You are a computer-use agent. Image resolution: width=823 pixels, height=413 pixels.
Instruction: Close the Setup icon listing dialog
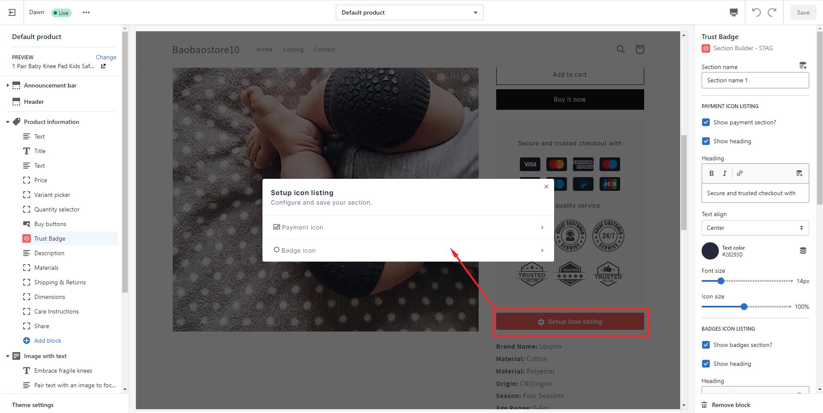pyautogui.click(x=546, y=187)
